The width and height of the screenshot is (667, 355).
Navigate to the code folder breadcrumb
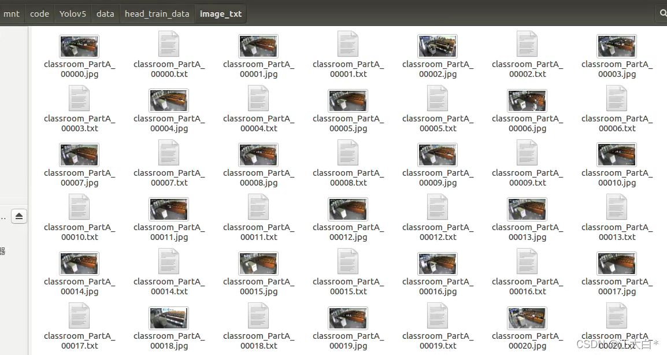tap(39, 14)
